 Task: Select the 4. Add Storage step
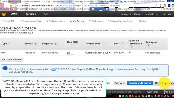tap(77, 21)
